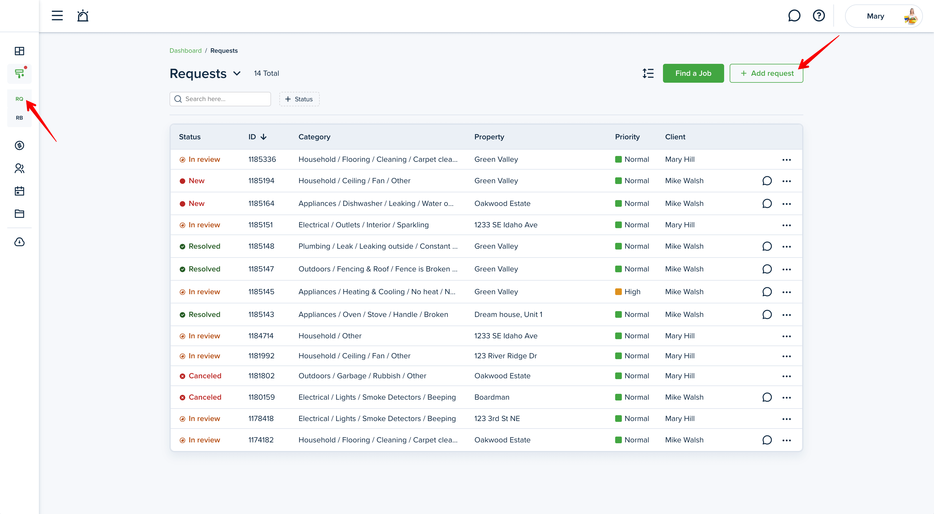The height and width of the screenshot is (514, 934).
Task: Click the Find a Job button
Action: point(693,74)
